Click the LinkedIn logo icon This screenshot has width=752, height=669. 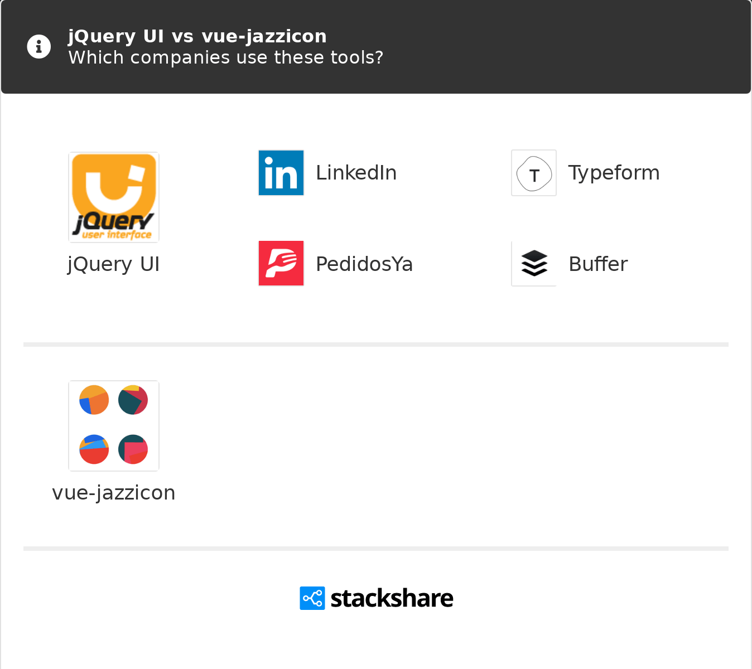281,173
